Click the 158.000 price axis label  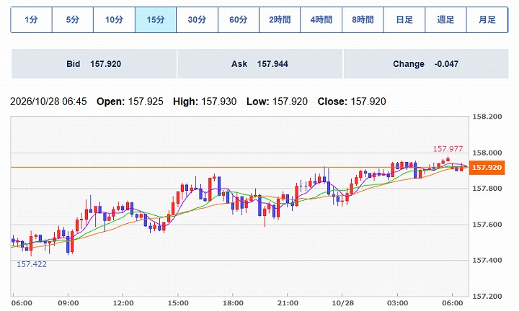[487, 153]
